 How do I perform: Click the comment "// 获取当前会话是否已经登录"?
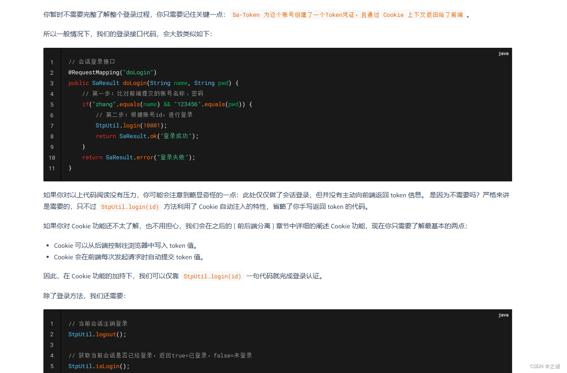(160, 356)
